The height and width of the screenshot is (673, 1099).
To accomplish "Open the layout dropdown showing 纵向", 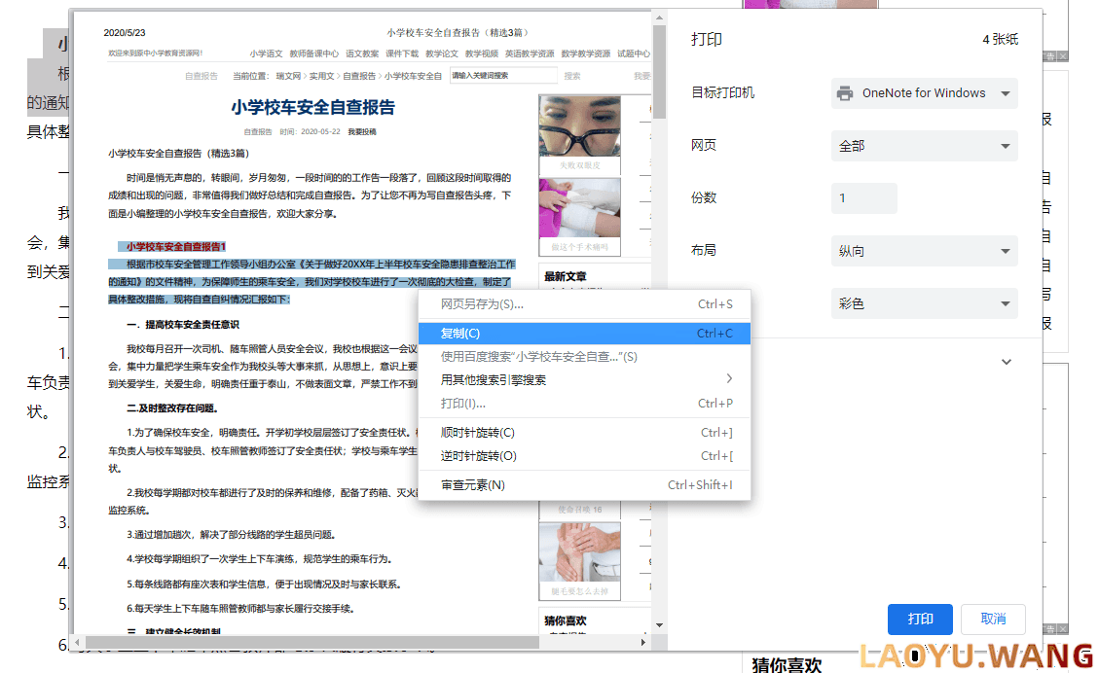I will pyautogui.click(x=924, y=251).
